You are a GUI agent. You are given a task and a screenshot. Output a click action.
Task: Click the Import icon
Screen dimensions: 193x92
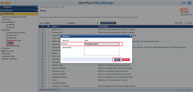coord(182,12)
